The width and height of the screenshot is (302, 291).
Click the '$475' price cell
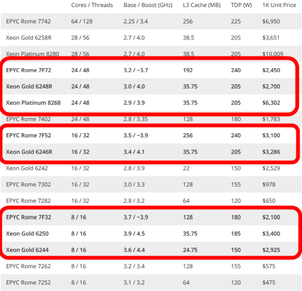tap(269, 282)
